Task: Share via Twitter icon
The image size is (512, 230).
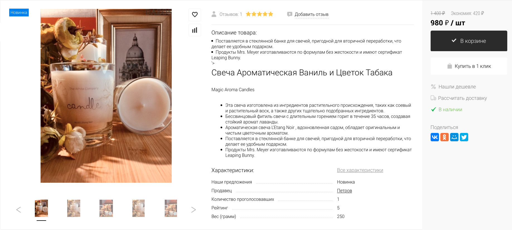Action: (x=464, y=137)
